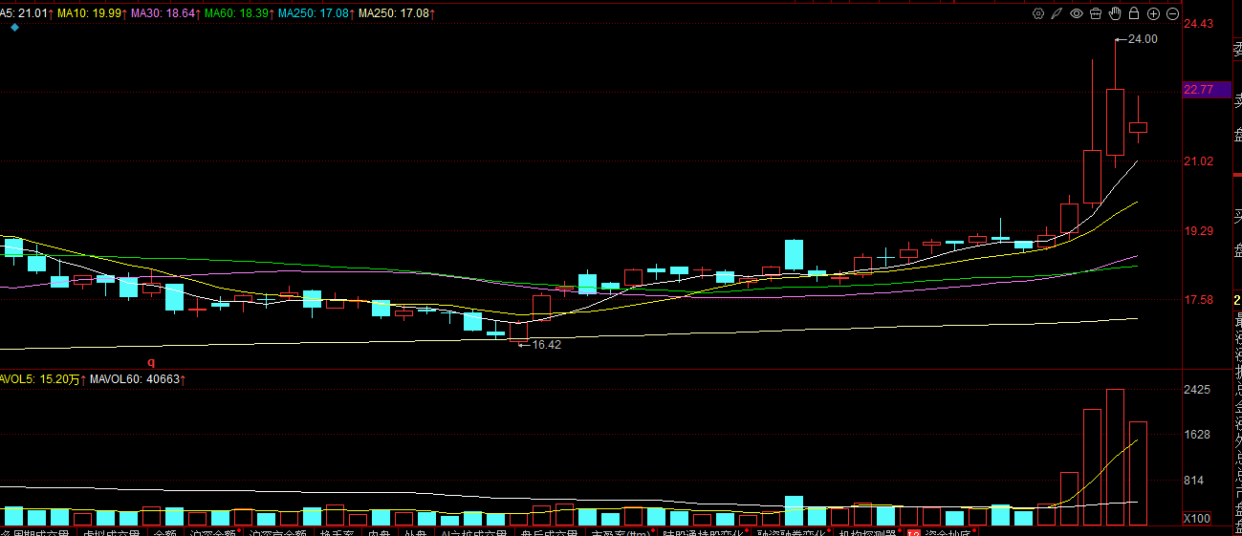Toggle the eye visibility icon
This screenshot has width=1242, height=536.
1077,13
